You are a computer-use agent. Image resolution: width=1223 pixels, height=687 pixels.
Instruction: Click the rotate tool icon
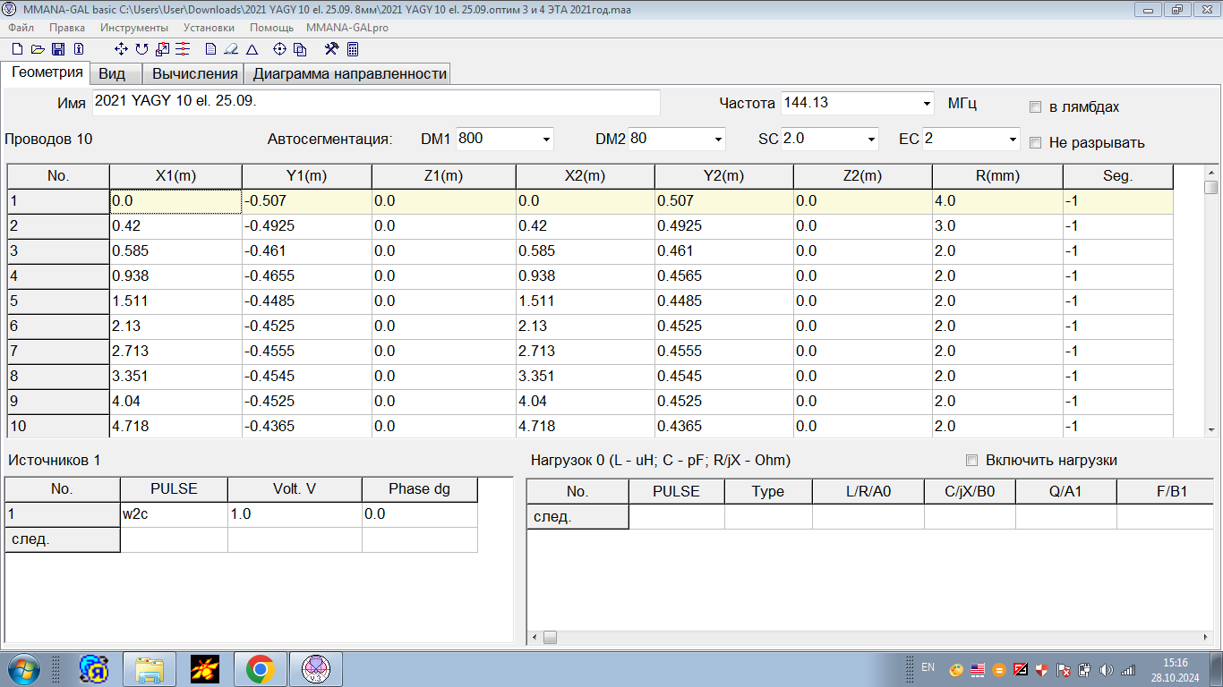[x=141, y=49]
